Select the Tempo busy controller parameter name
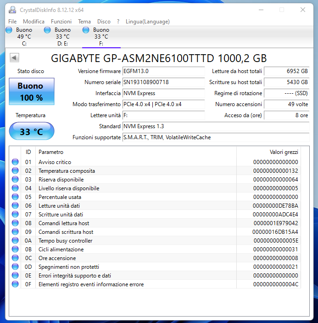Screen dimensions: 318x323 (x=66, y=241)
